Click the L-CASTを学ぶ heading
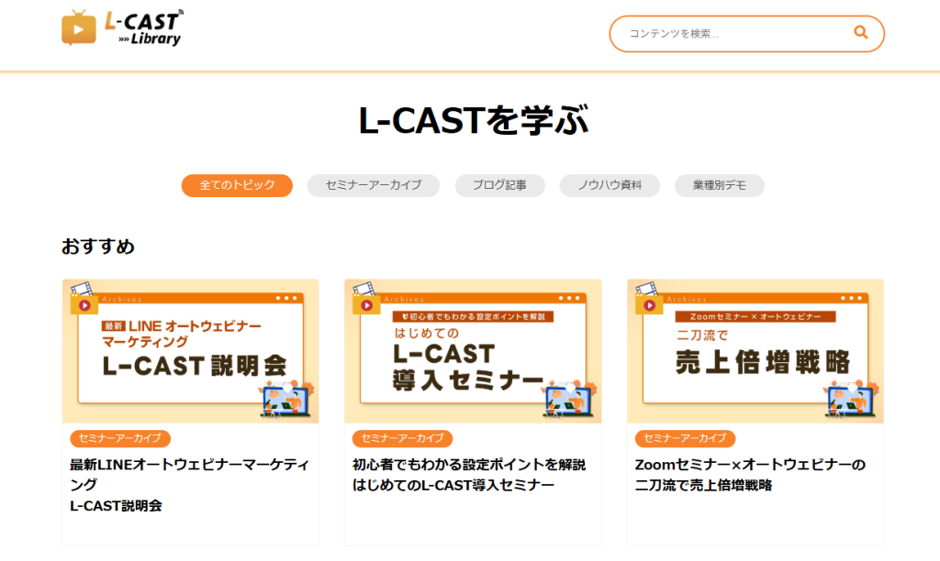 pyautogui.click(x=473, y=120)
